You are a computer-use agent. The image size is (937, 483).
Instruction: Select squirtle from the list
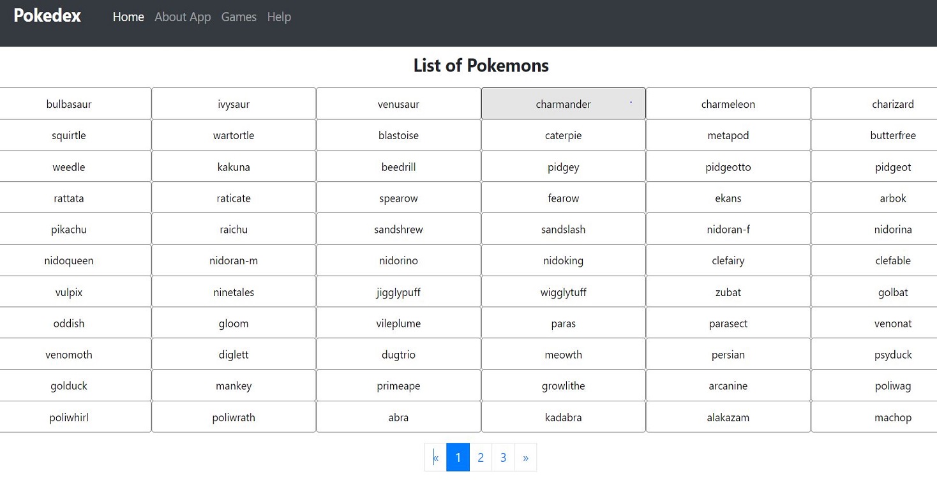coord(68,135)
